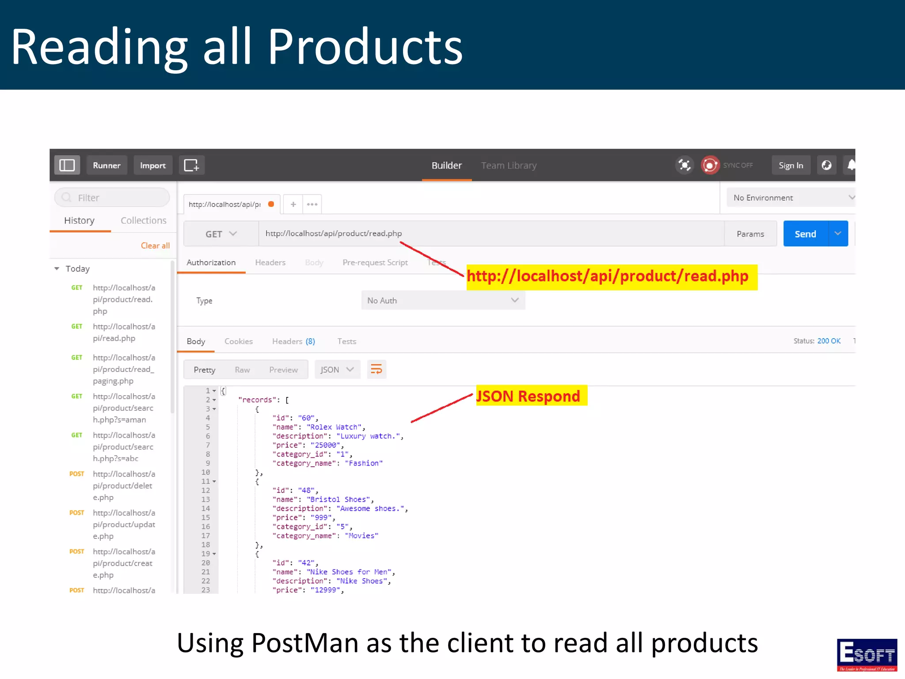Open the globe browse icon
Image resolution: width=905 pixels, height=679 pixels.
tap(826, 165)
